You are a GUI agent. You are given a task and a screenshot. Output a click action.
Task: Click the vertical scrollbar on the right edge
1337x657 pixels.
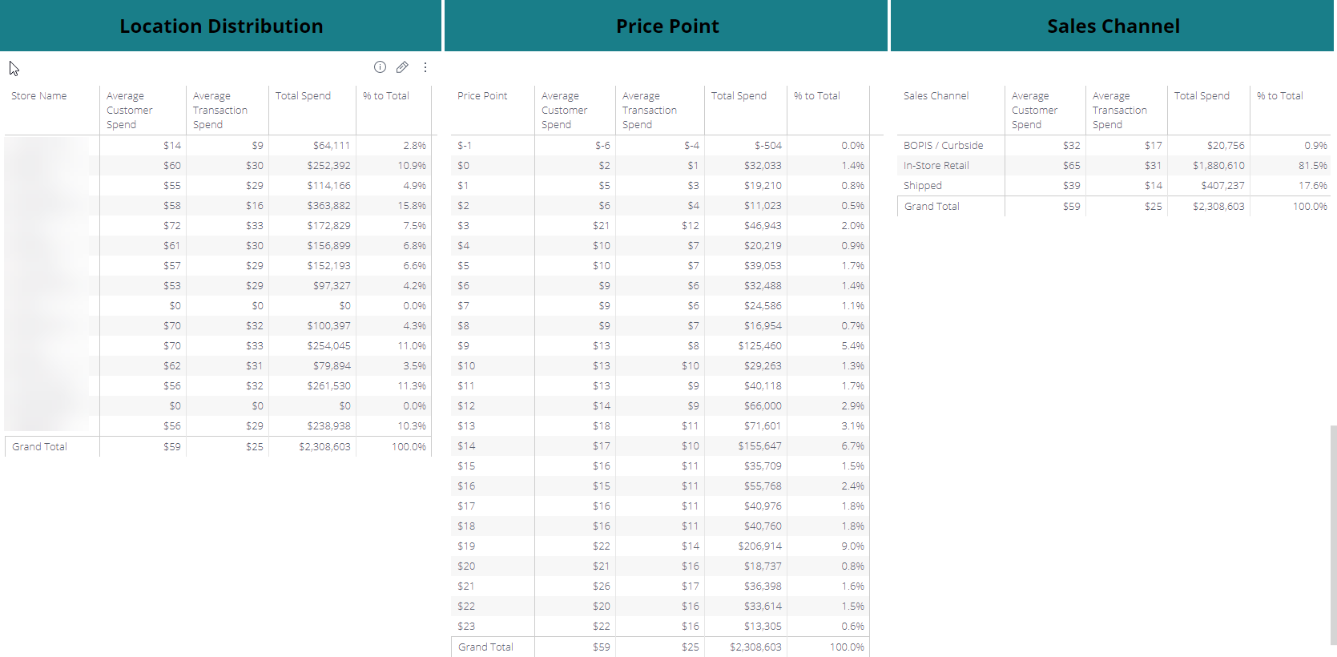coord(1333,534)
